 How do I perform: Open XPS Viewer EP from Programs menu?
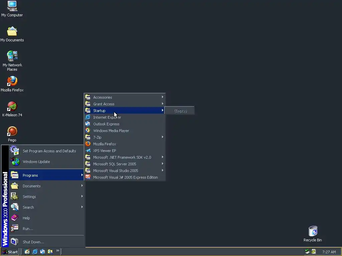125,151
